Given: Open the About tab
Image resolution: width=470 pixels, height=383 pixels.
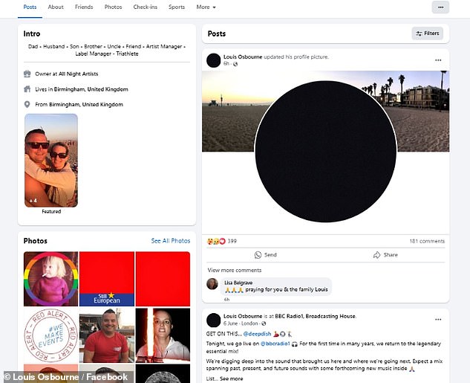Looking at the screenshot, I should (56, 7).
